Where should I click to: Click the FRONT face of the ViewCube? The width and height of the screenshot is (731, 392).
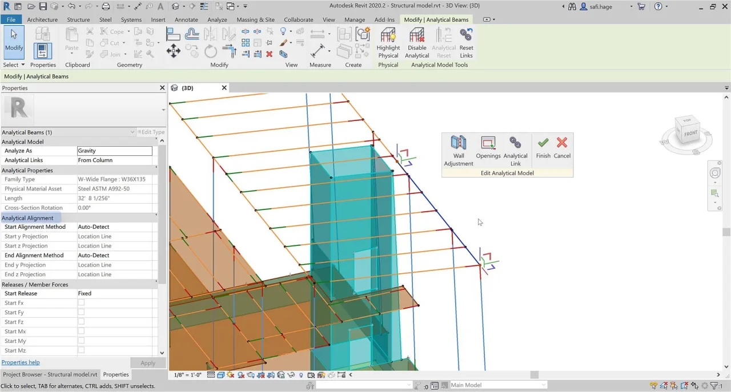(691, 134)
